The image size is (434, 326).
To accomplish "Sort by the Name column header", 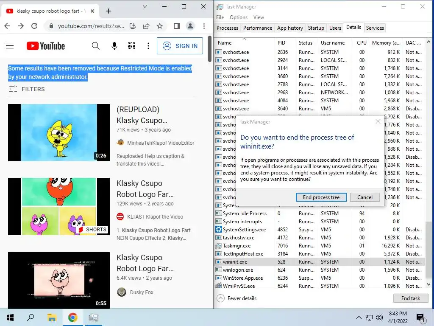I will [x=245, y=43].
